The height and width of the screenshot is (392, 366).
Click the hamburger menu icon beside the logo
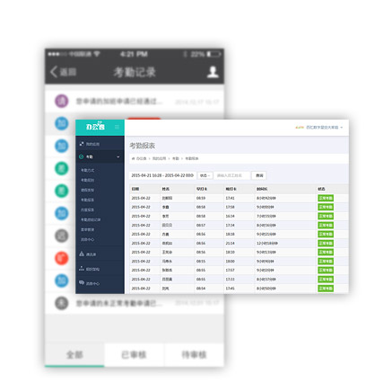117,127
